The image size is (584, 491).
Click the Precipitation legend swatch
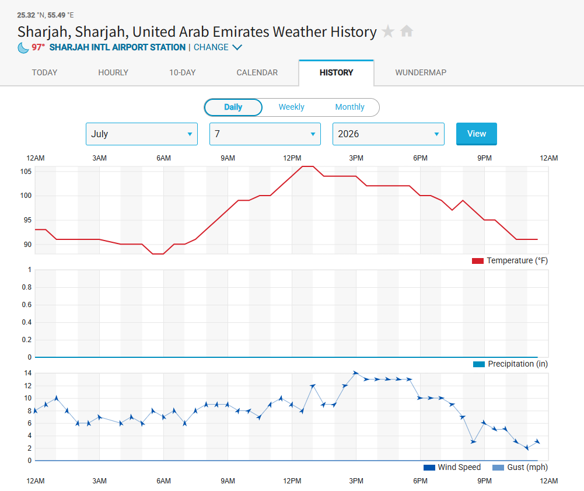(x=478, y=364)
